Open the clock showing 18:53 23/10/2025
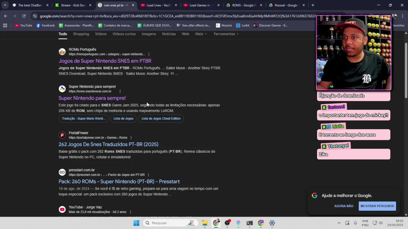The width and height of the screenshot is (408, 229). [x=395, y=223]
